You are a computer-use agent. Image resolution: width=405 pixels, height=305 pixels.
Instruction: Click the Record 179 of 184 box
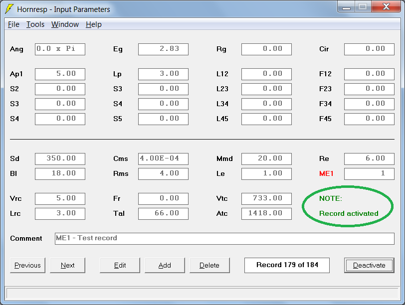(287, 265)
